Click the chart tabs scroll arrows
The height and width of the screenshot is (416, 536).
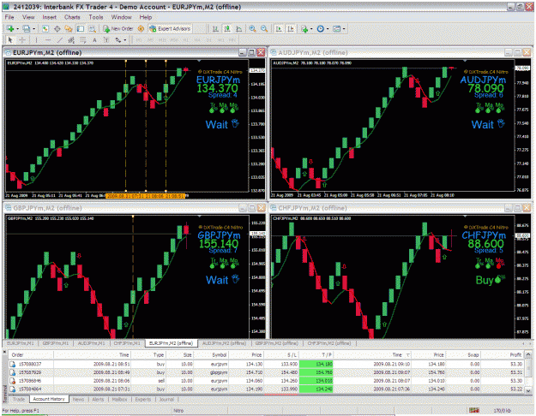pyautogui.click(x=527, y=343)
